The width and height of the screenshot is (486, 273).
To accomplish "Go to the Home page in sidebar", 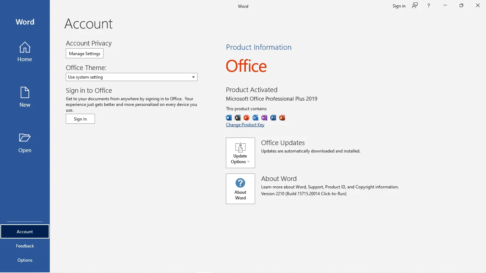I will pyautogui.click(x=25, y=52).
